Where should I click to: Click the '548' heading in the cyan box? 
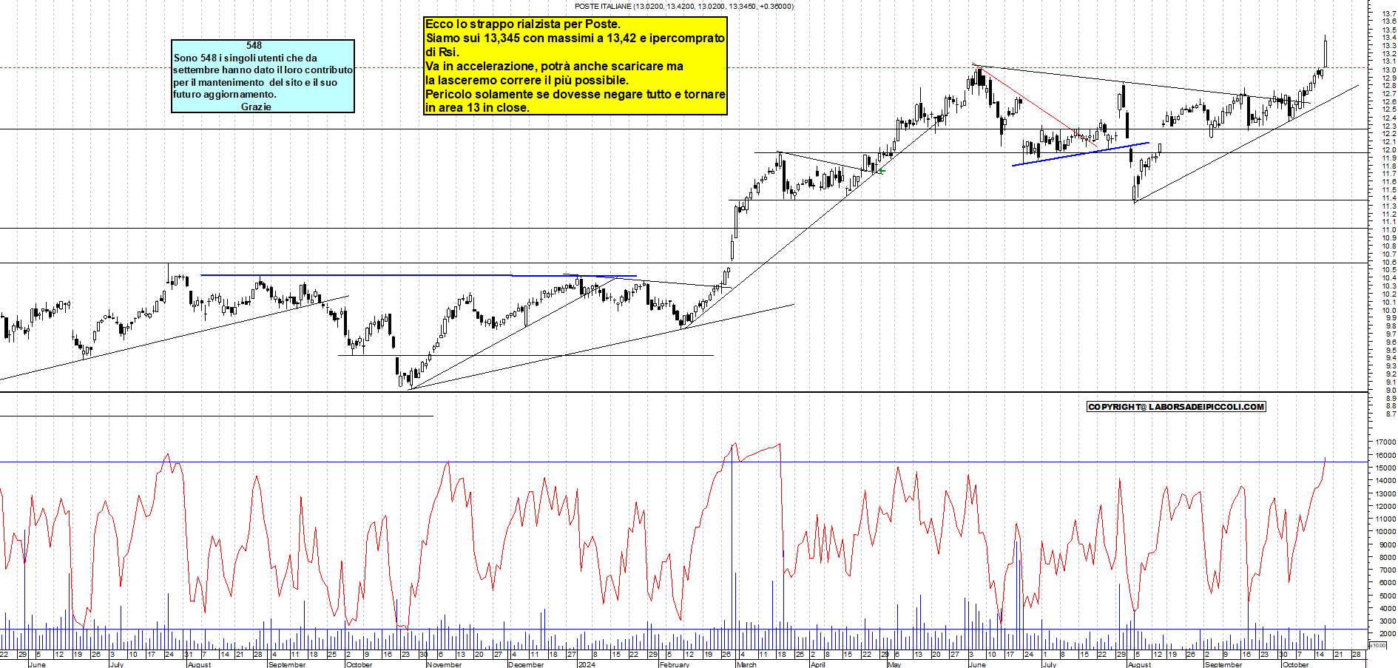254,46
